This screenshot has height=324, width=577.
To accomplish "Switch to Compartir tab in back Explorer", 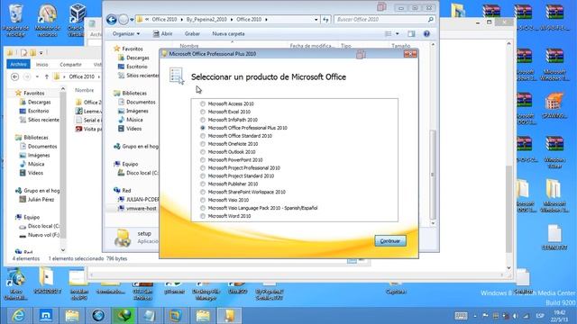I will (70, 64).
